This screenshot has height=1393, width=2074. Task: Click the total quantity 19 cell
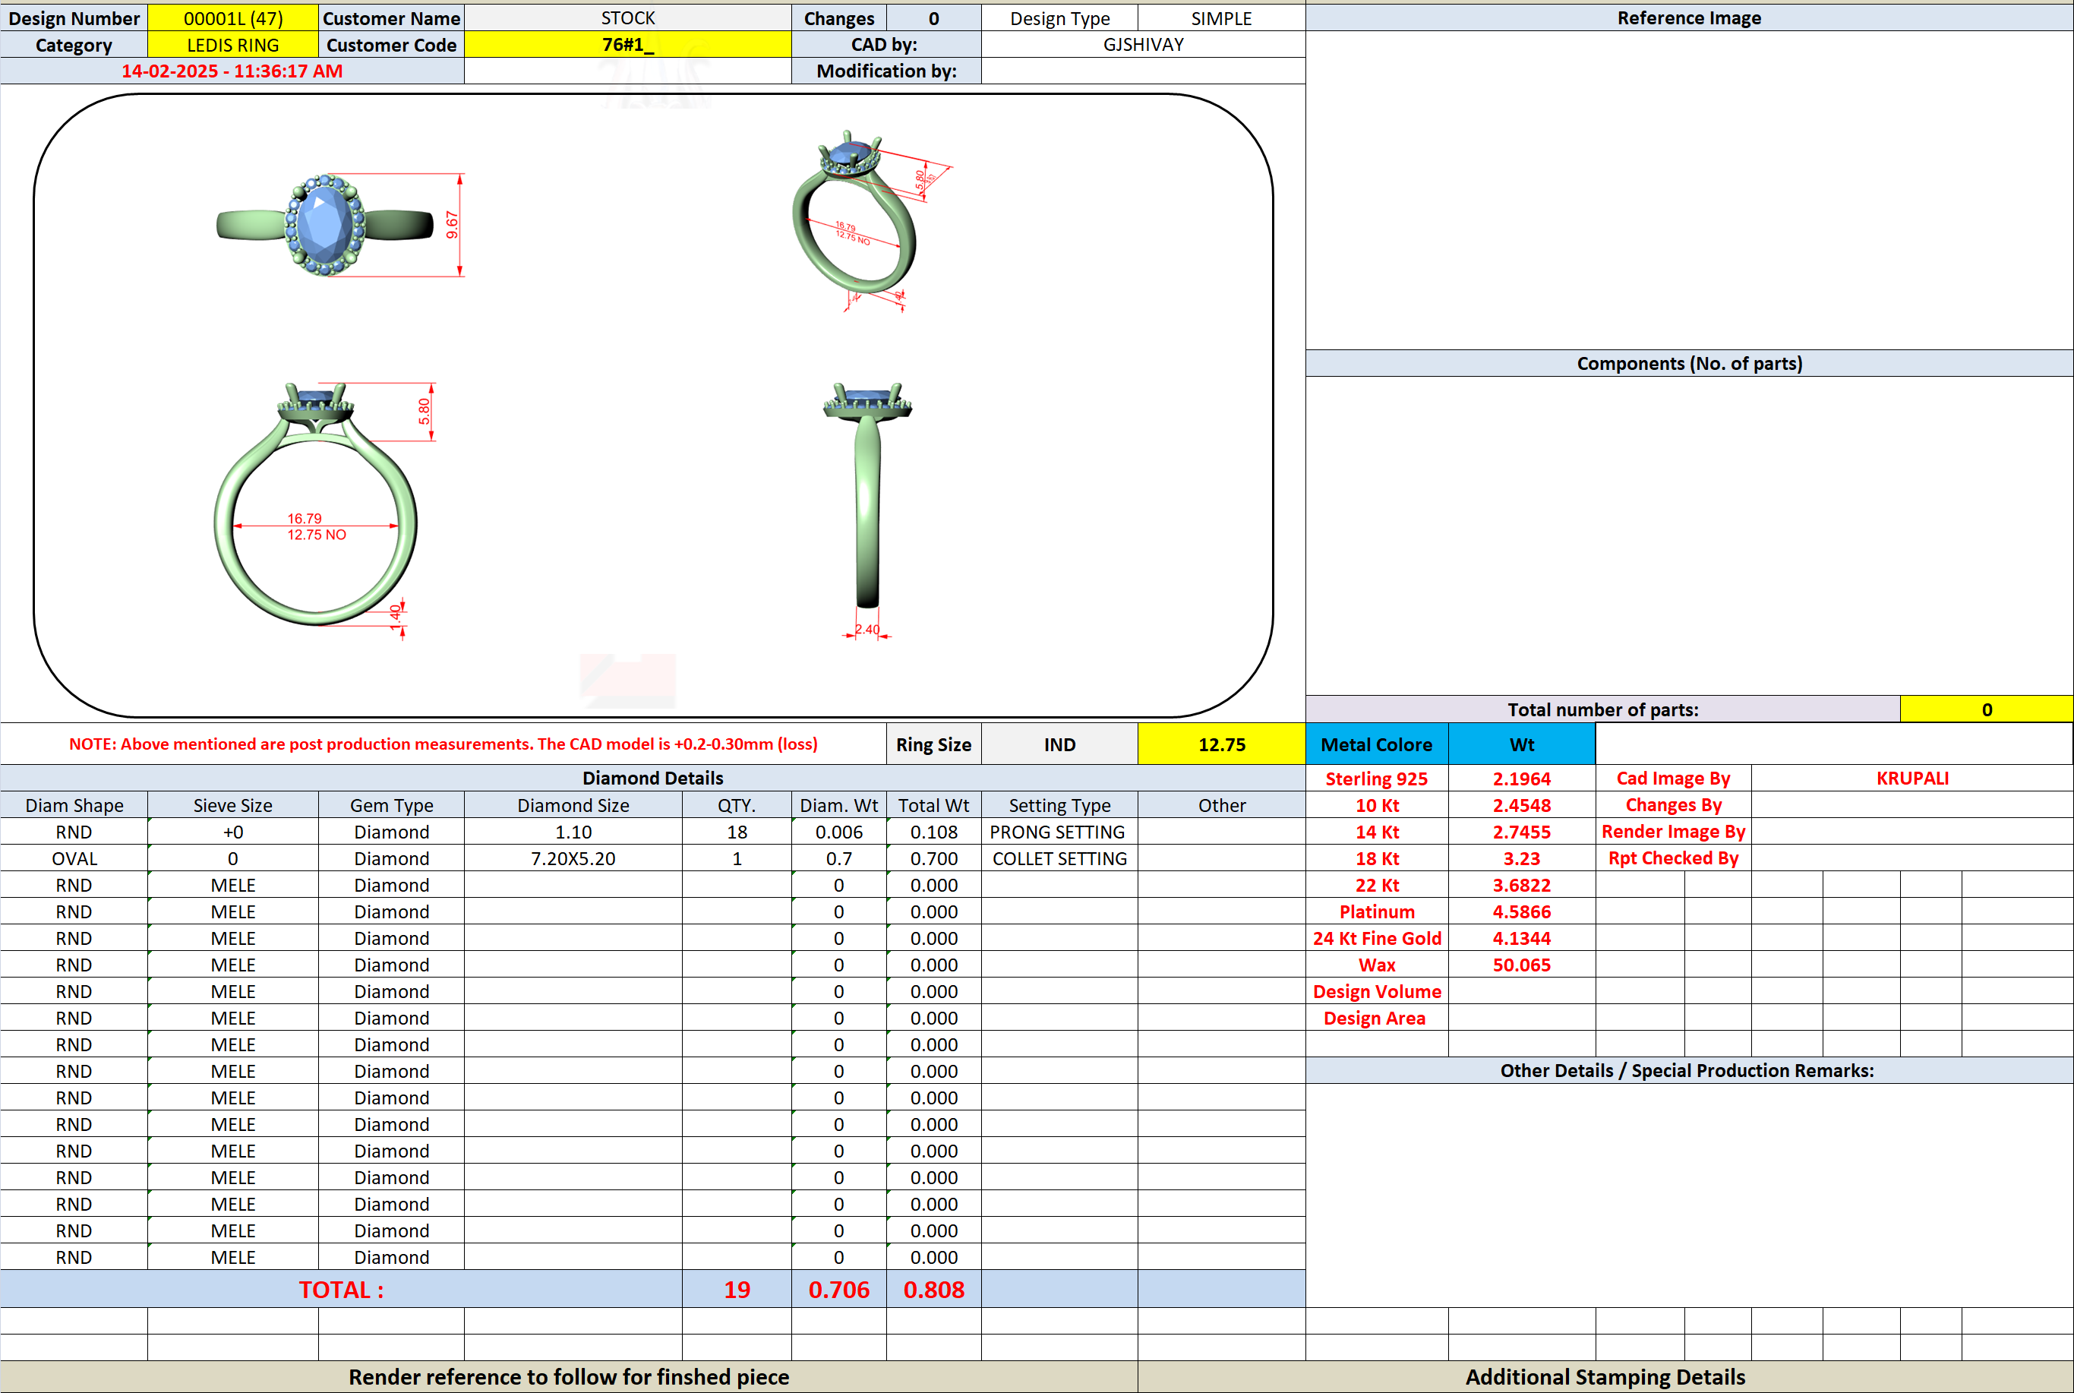coord(737,1289)
